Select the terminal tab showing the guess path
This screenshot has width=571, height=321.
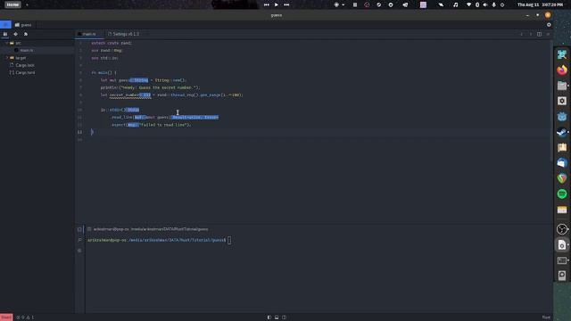pyautogui.click(x=147, y=229)
